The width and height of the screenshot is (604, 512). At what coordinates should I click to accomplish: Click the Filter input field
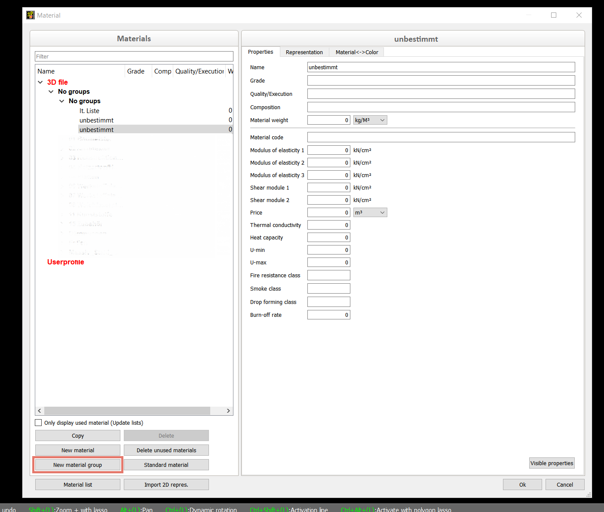tap(134, 56)
